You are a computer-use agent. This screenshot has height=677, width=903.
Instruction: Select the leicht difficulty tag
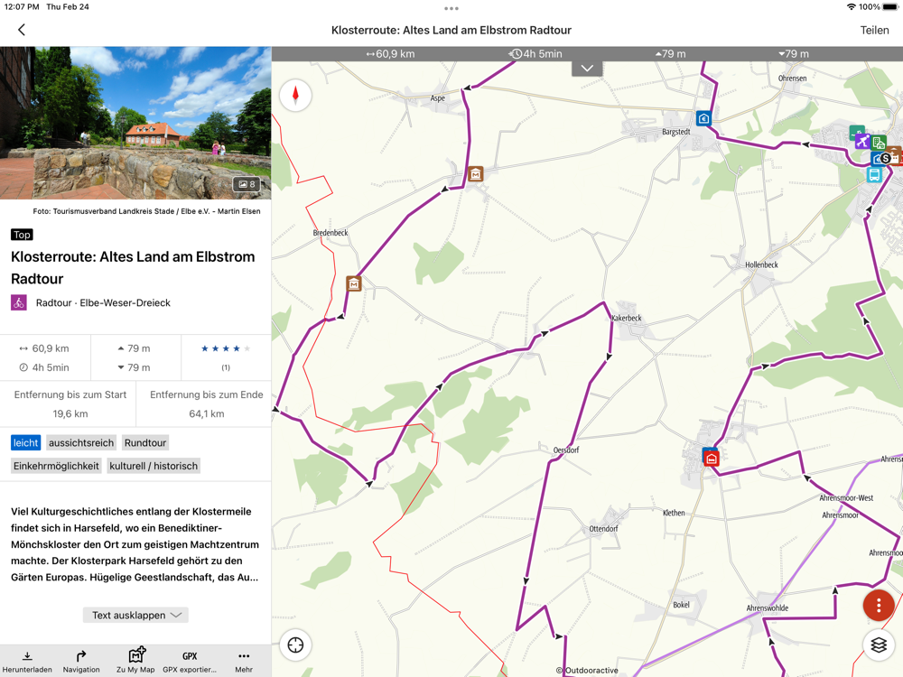[x=25, y=442]
